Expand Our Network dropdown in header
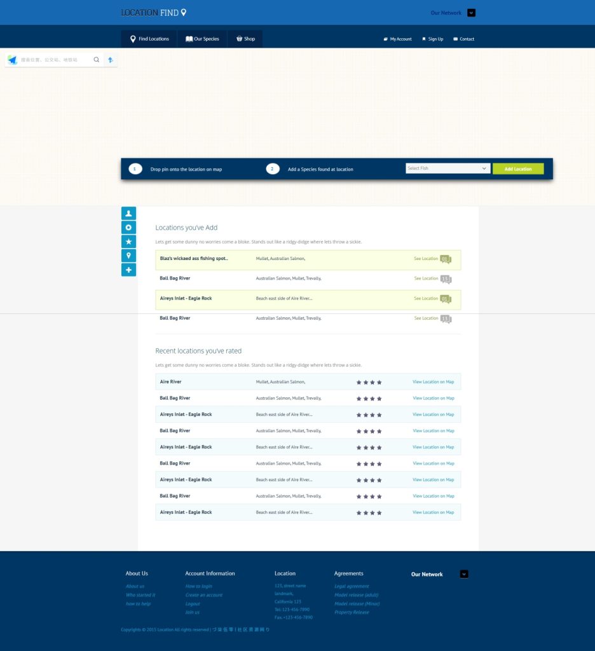This screenshot has width=595, height=651. tap(471, 13)
